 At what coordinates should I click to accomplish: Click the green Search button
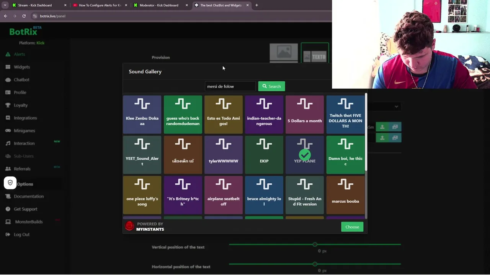[x=271, y=86]
